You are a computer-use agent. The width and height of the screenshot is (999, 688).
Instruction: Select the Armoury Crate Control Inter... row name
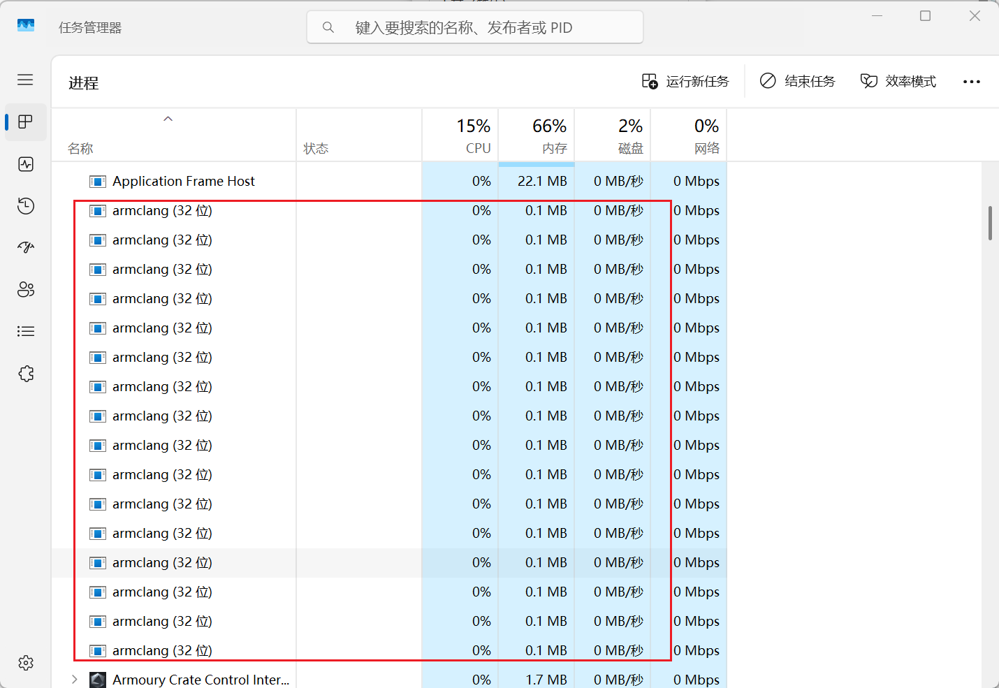200,680
